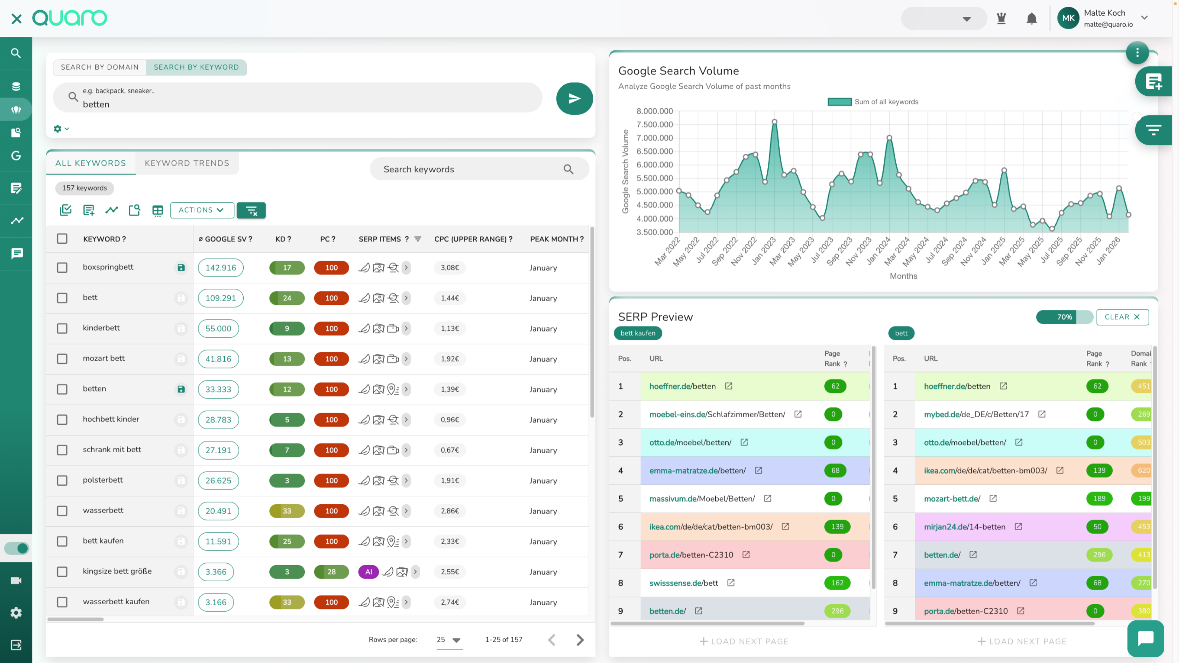Click the table columns icon in keyword toolbar
The width and height of the screenshot is (1179, 663).
[x=158, y=210]
